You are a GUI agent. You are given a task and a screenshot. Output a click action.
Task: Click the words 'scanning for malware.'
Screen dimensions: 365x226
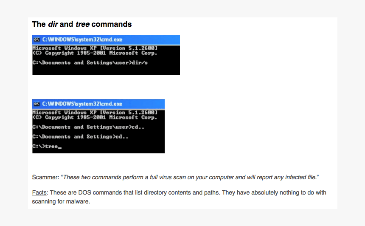tap(61, 201)
